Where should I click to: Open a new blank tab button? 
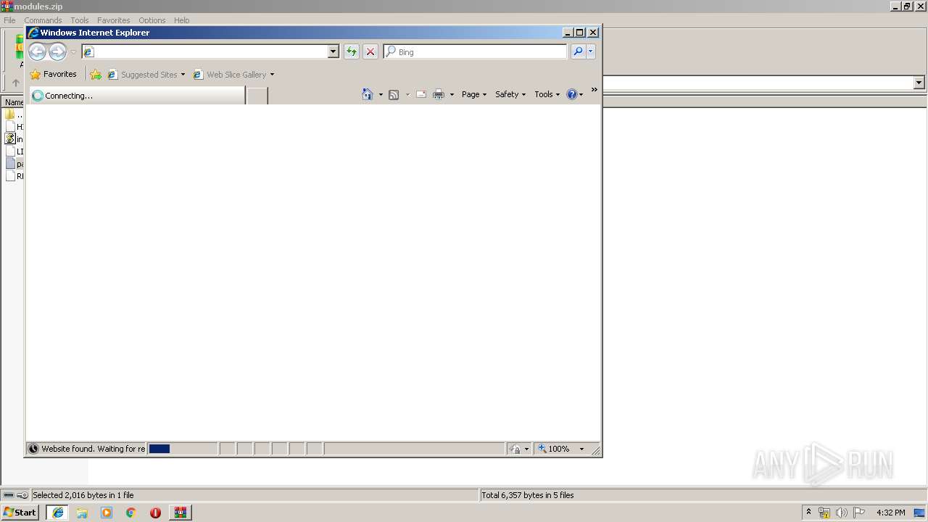pos(257,96)
